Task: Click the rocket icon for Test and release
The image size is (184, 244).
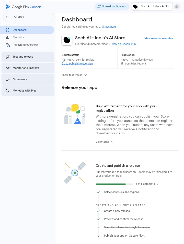Action: click(x=7, y=57)
